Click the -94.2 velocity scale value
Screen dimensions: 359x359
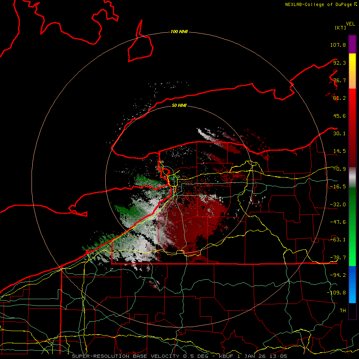tap(338, 275)
